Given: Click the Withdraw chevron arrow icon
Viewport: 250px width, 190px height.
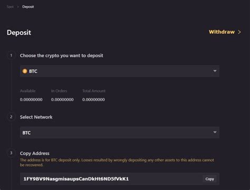Looking at the screenshot, I should click(x=239, y=32).
